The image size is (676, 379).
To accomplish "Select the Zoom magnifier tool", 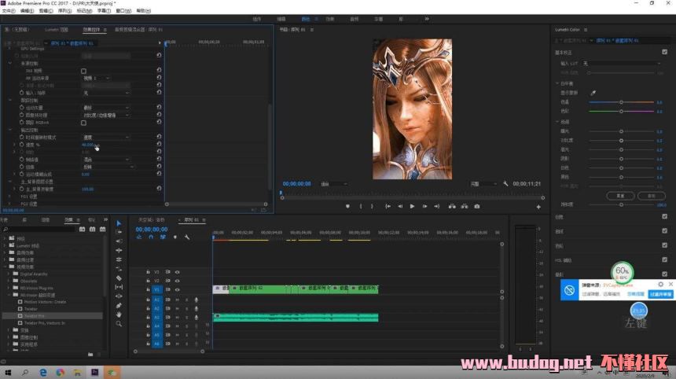I will [119, 323].
